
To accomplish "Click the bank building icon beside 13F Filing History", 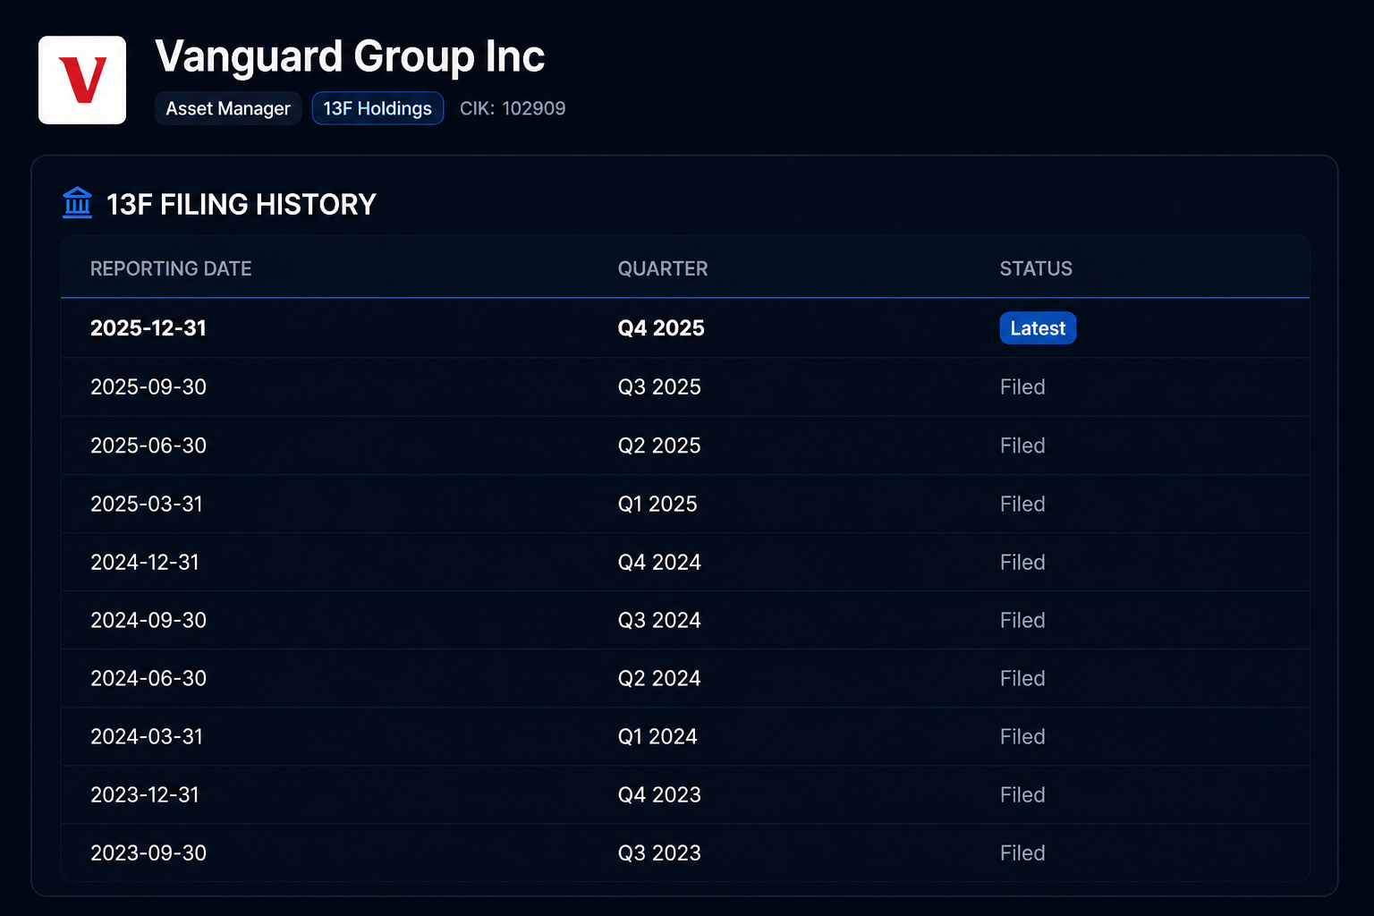I will click(78, 203).
